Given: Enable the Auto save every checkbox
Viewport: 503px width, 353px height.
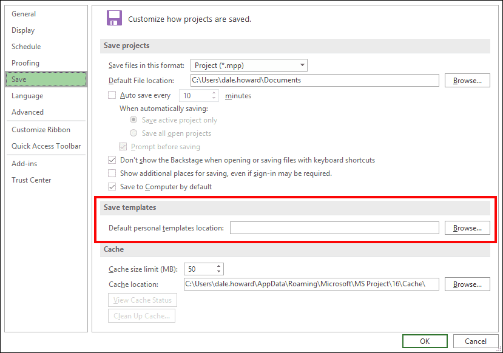Looking at the screenshot, I should 112,95.
